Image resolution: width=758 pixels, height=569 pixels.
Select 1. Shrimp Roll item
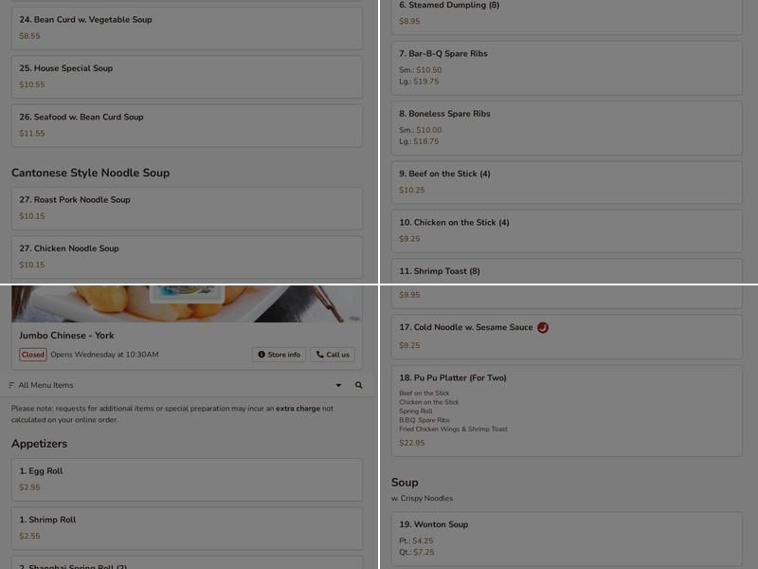pyautogui.click(x=187, y=528)
